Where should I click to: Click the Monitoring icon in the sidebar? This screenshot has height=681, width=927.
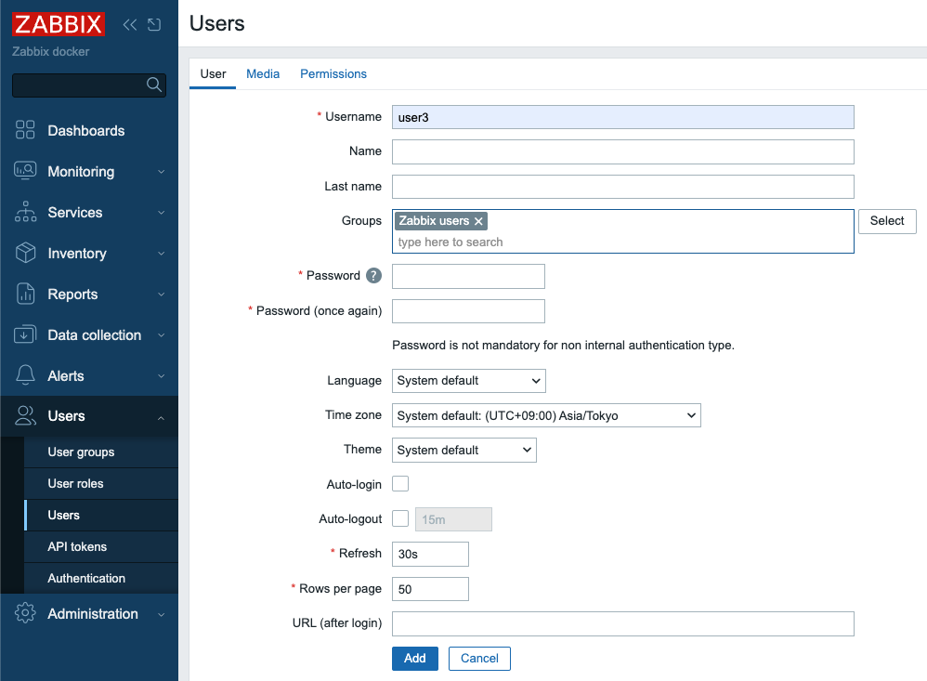pyautogui.click(x=25, y=171)
